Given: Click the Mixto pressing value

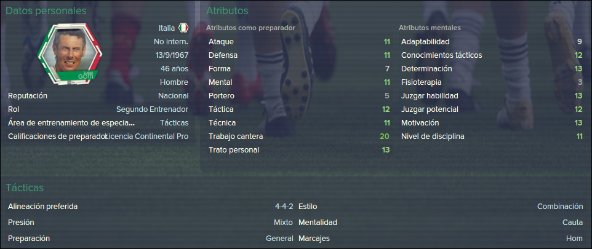Looking at the screenshot, I should pos(283,223).
